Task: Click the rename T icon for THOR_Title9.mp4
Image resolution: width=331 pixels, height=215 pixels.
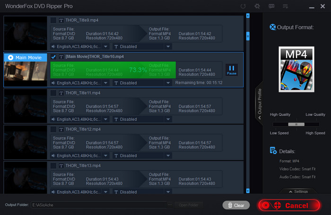Action: coord(61,20)
